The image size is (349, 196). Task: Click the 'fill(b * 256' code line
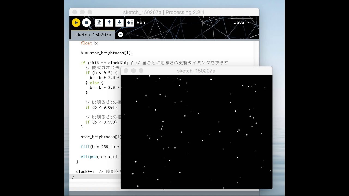(100, 147)
